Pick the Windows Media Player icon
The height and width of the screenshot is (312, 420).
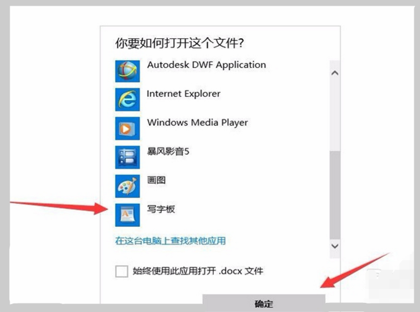click(x=128, y=128)
